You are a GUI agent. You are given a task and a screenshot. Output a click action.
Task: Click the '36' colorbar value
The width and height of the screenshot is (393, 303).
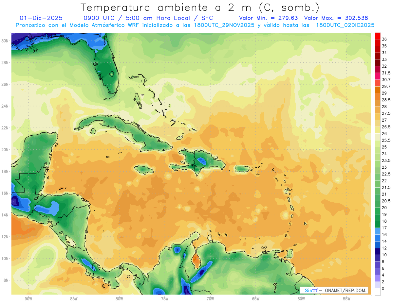point(384,39)
